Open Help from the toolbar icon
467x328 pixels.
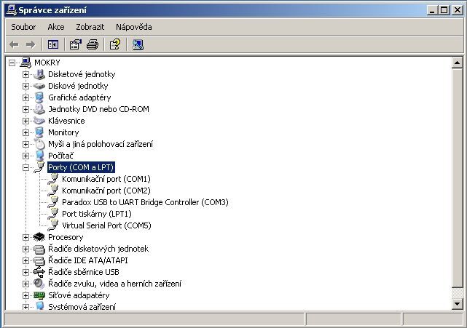[x=114, y=44]
